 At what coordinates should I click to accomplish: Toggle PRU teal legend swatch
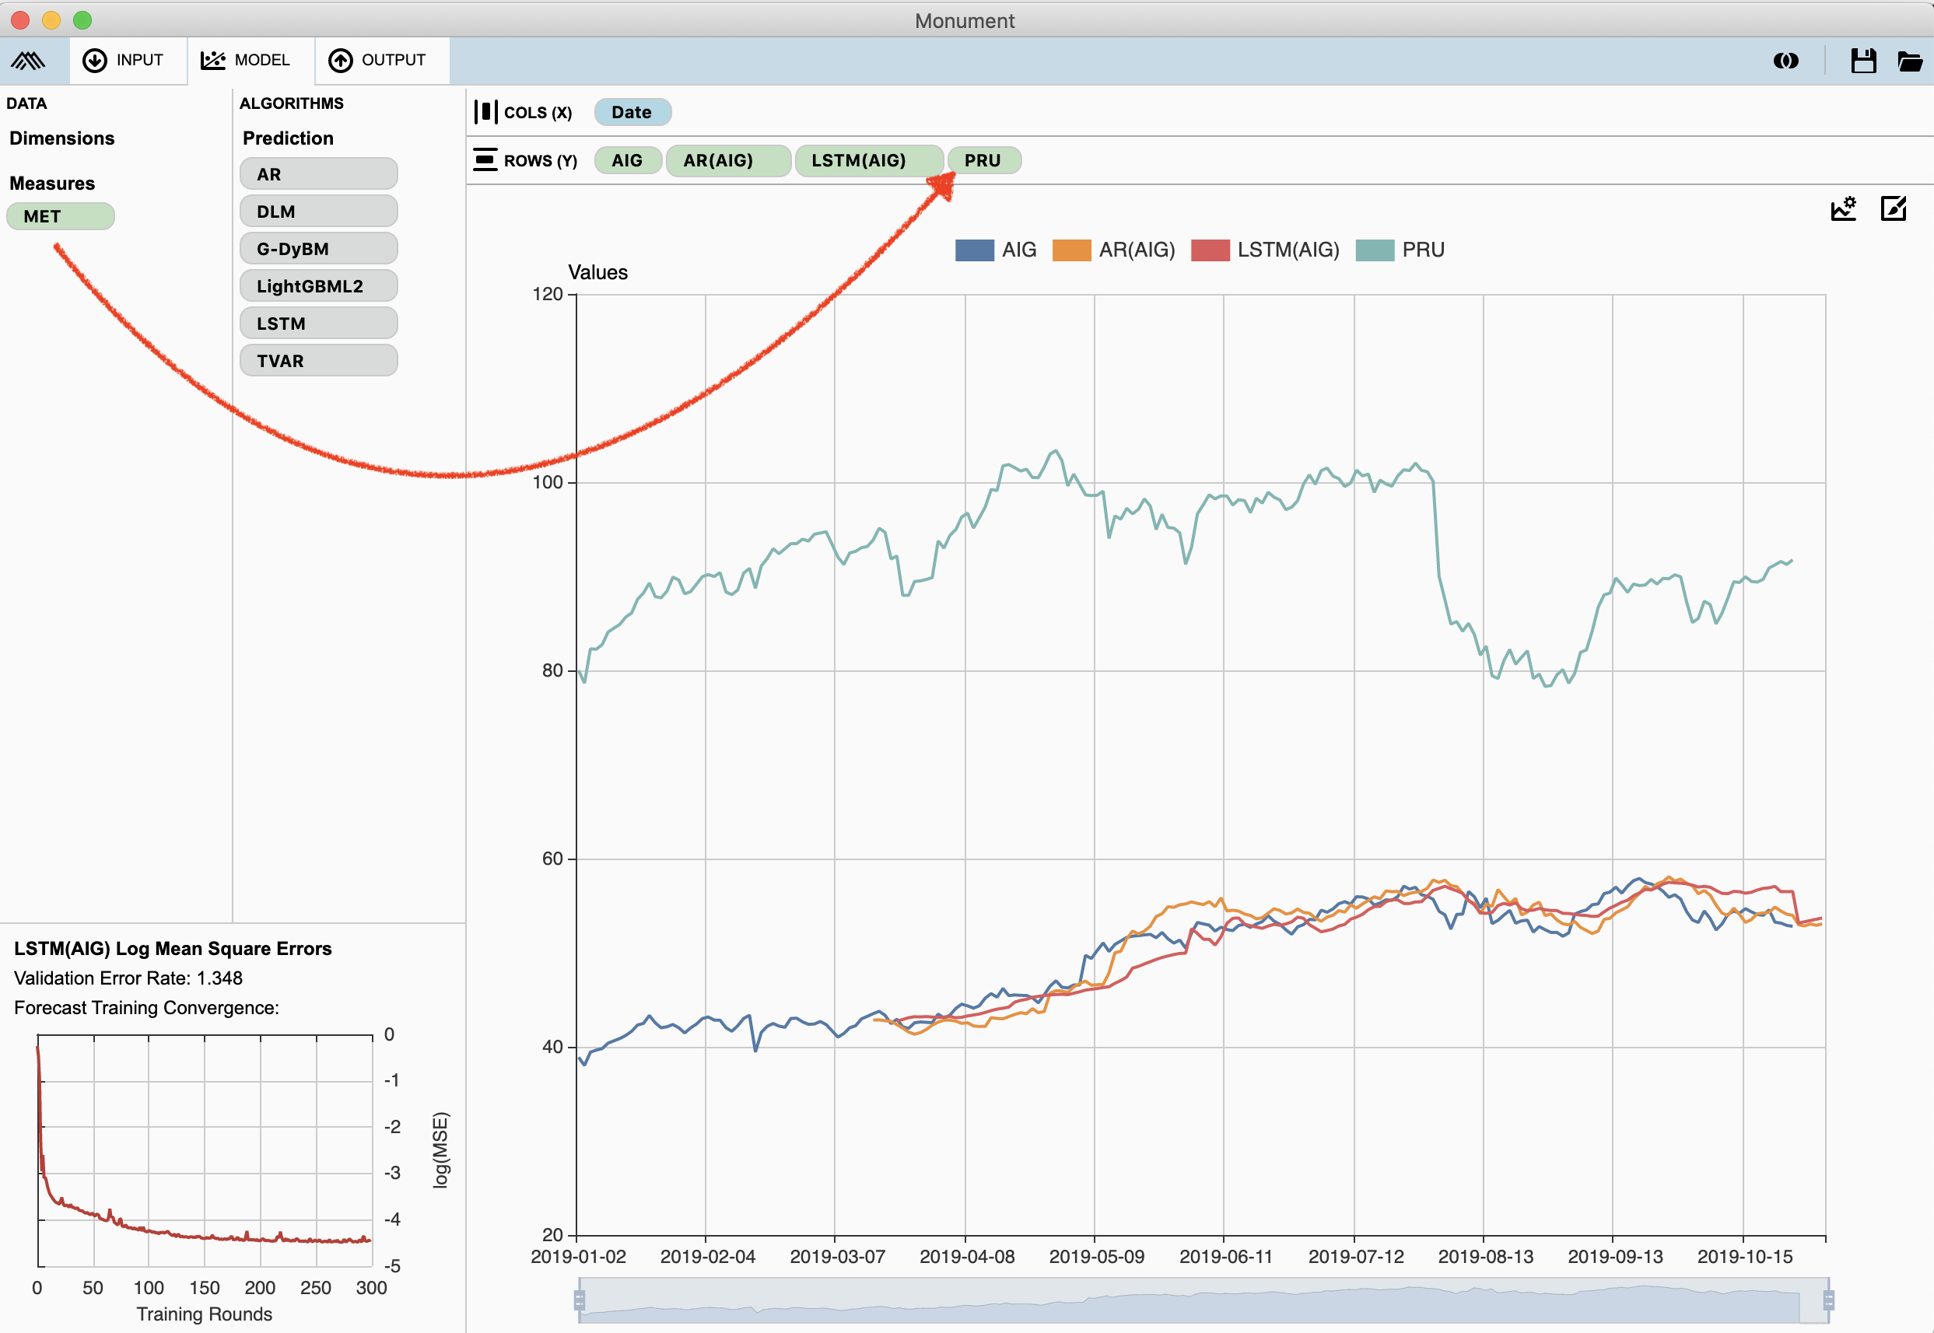pos(1375,250)
